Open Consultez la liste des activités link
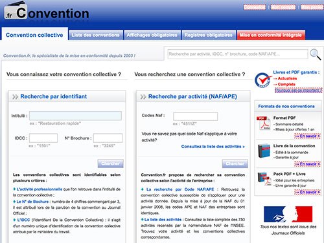This screenshot has width=324, height=243. tap(213, 147)
